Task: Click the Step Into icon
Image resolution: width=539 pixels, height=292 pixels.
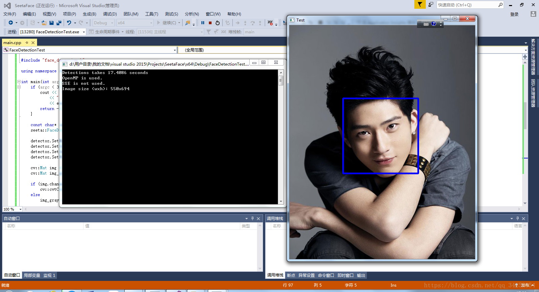Action: pyautogui.click(x=245, y=23)
